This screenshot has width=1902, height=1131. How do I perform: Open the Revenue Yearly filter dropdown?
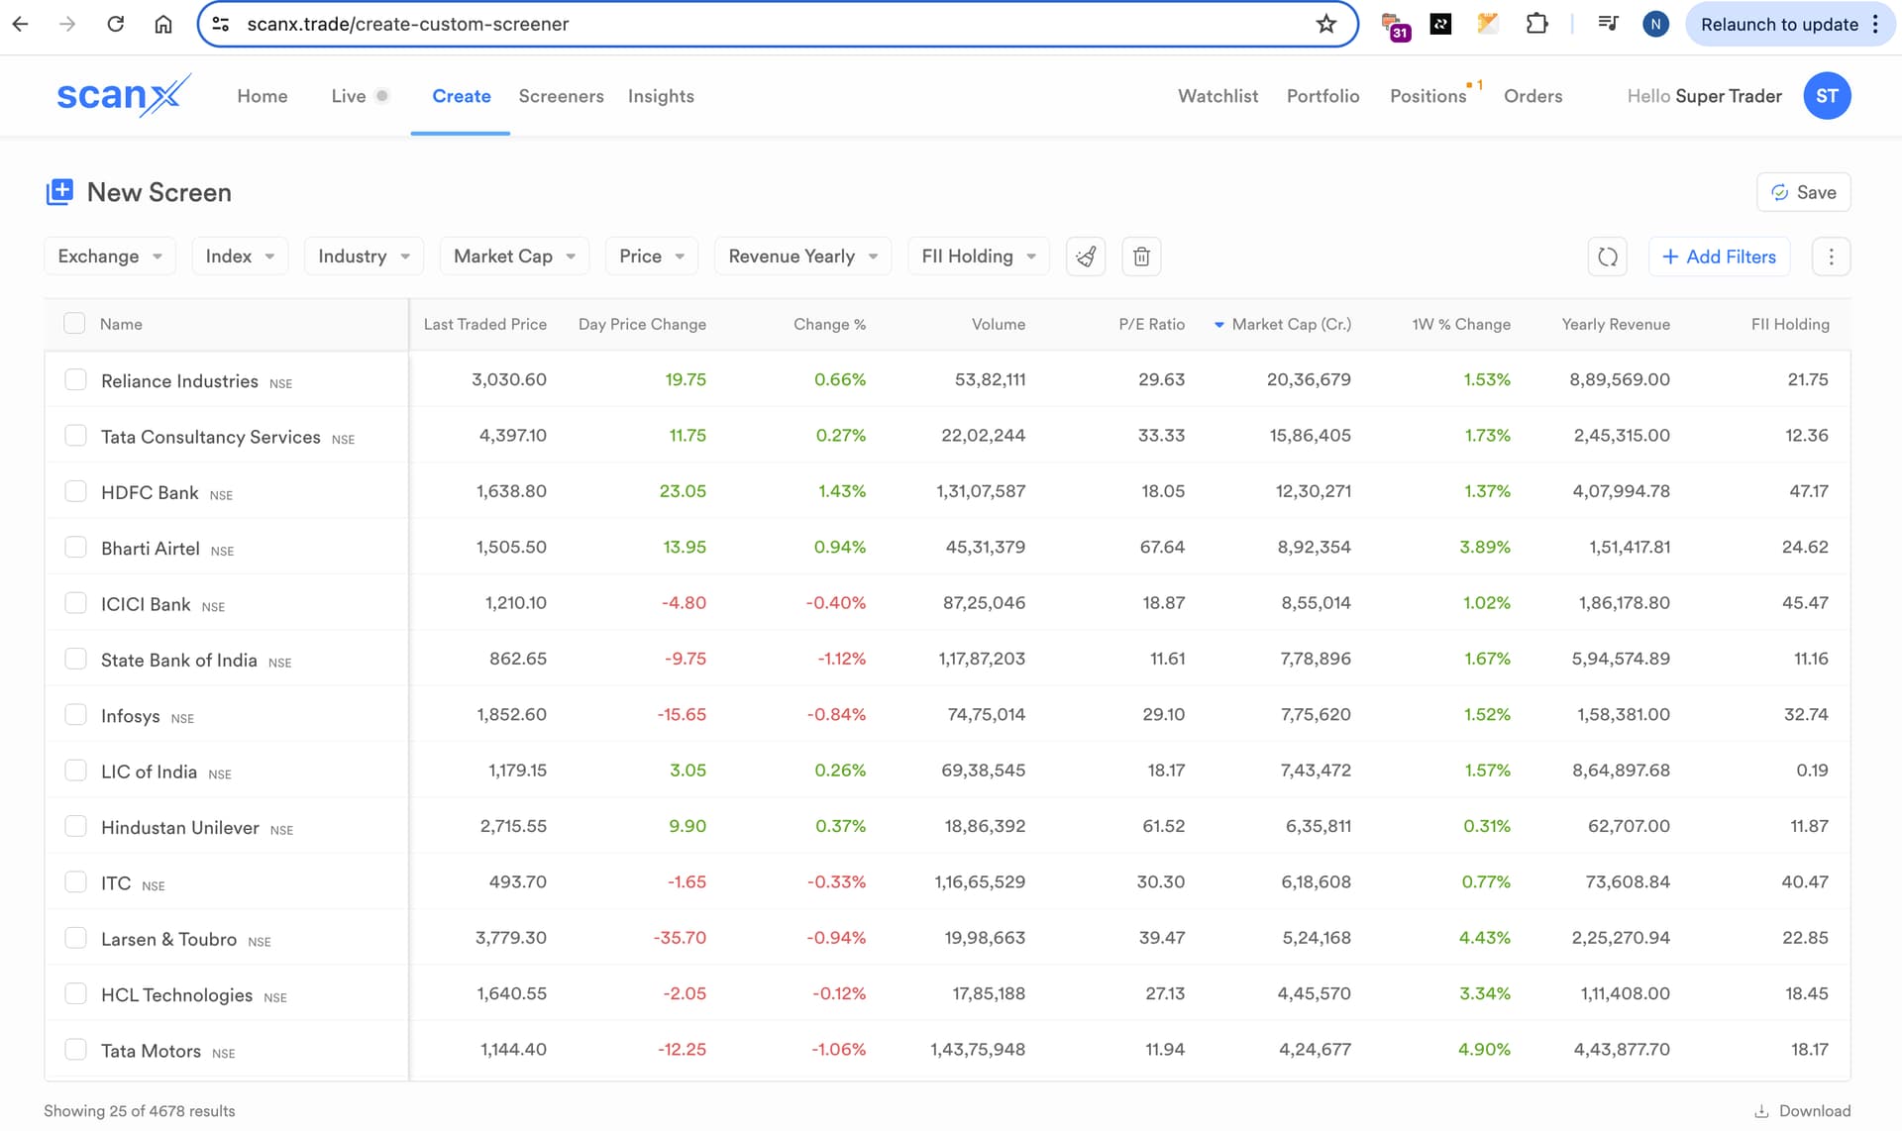point(802,257)
